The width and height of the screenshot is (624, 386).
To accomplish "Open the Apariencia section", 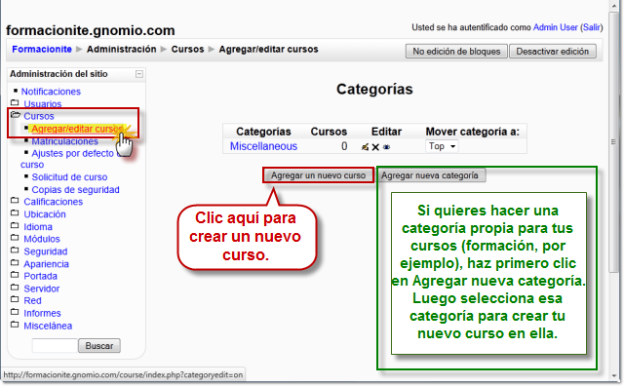I will coord(46,264).
